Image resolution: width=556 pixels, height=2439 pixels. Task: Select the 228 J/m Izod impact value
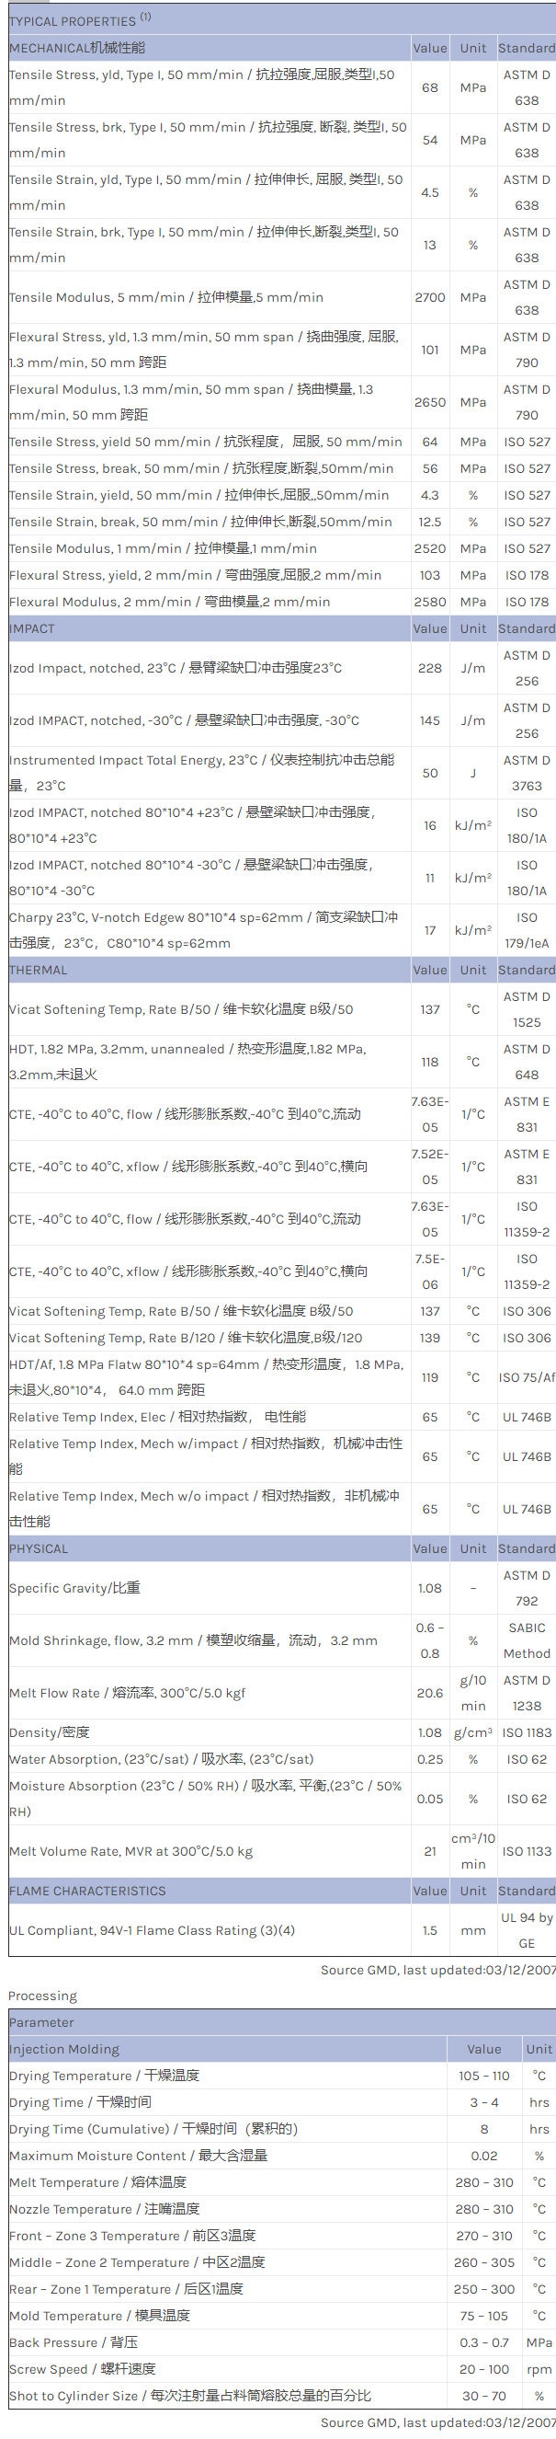[x=429, y=668]
